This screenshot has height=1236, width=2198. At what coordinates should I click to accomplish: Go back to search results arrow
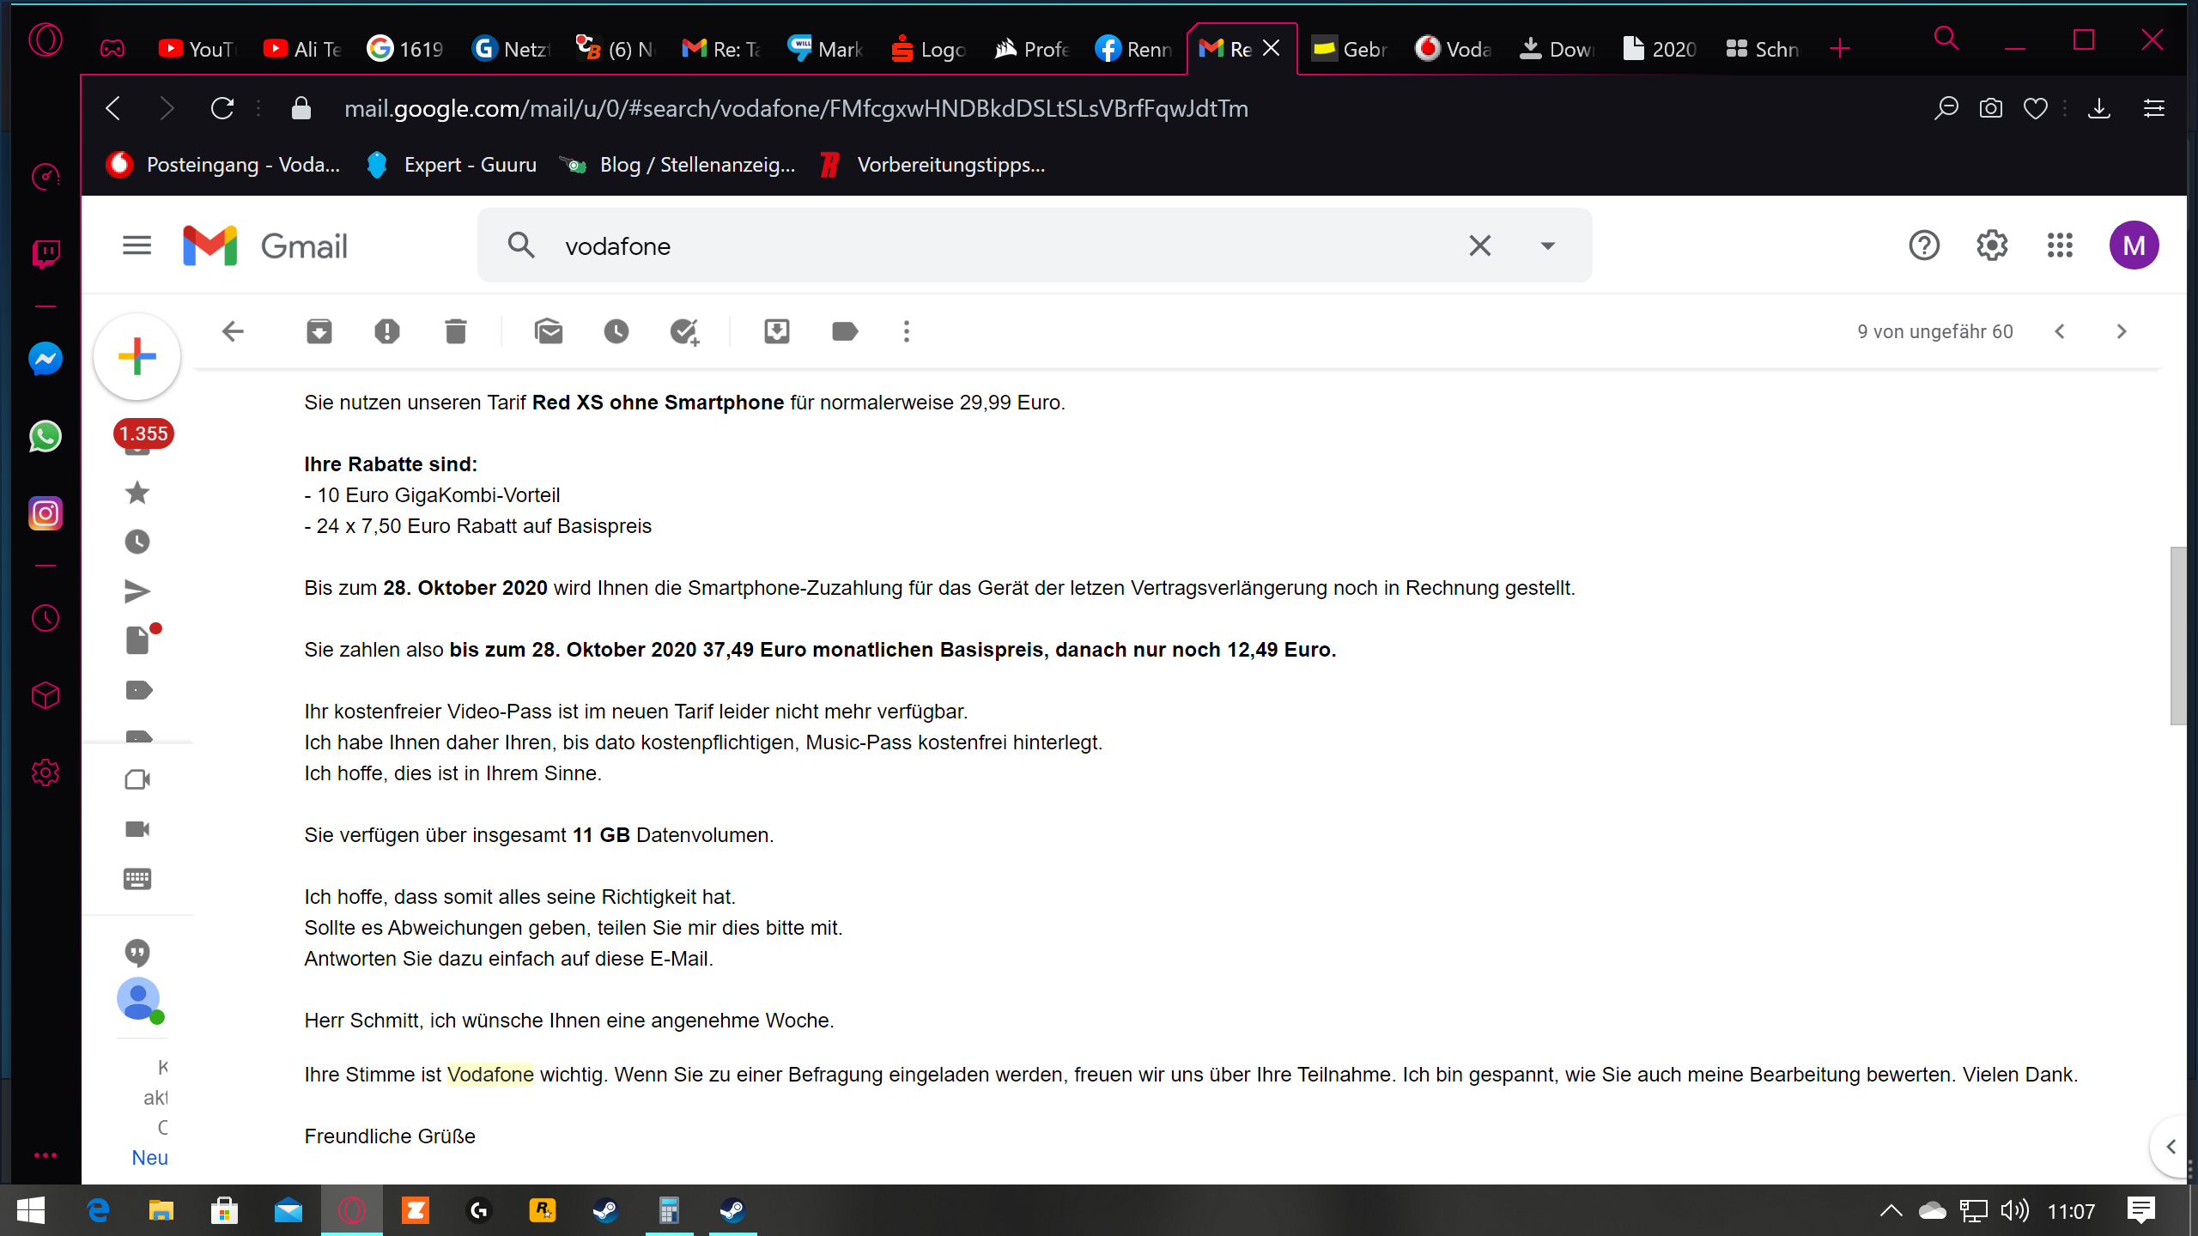click(x=233, y=331)
